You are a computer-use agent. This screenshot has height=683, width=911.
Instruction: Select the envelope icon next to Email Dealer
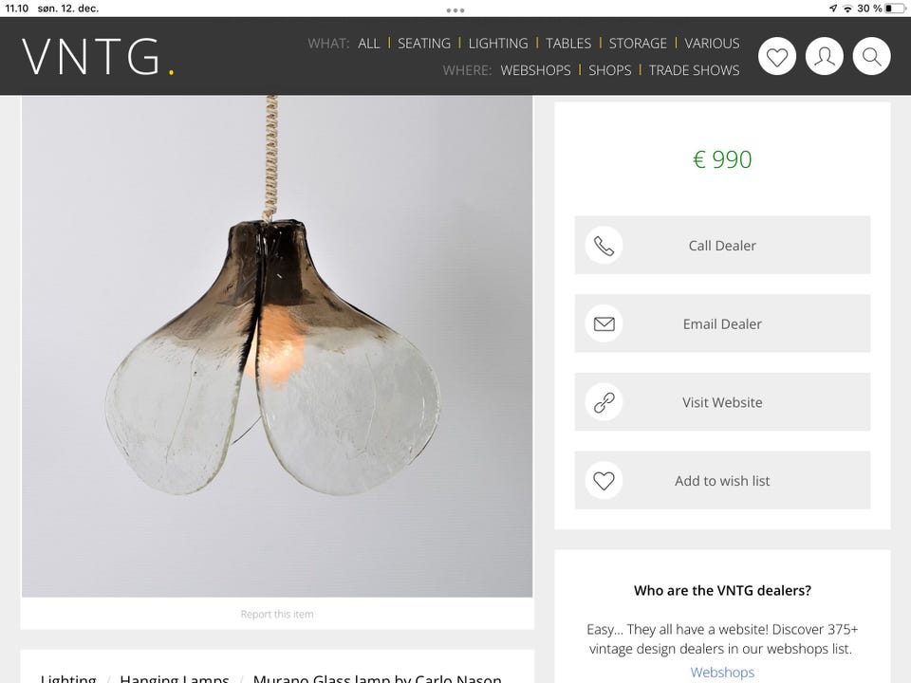[604, 323]
